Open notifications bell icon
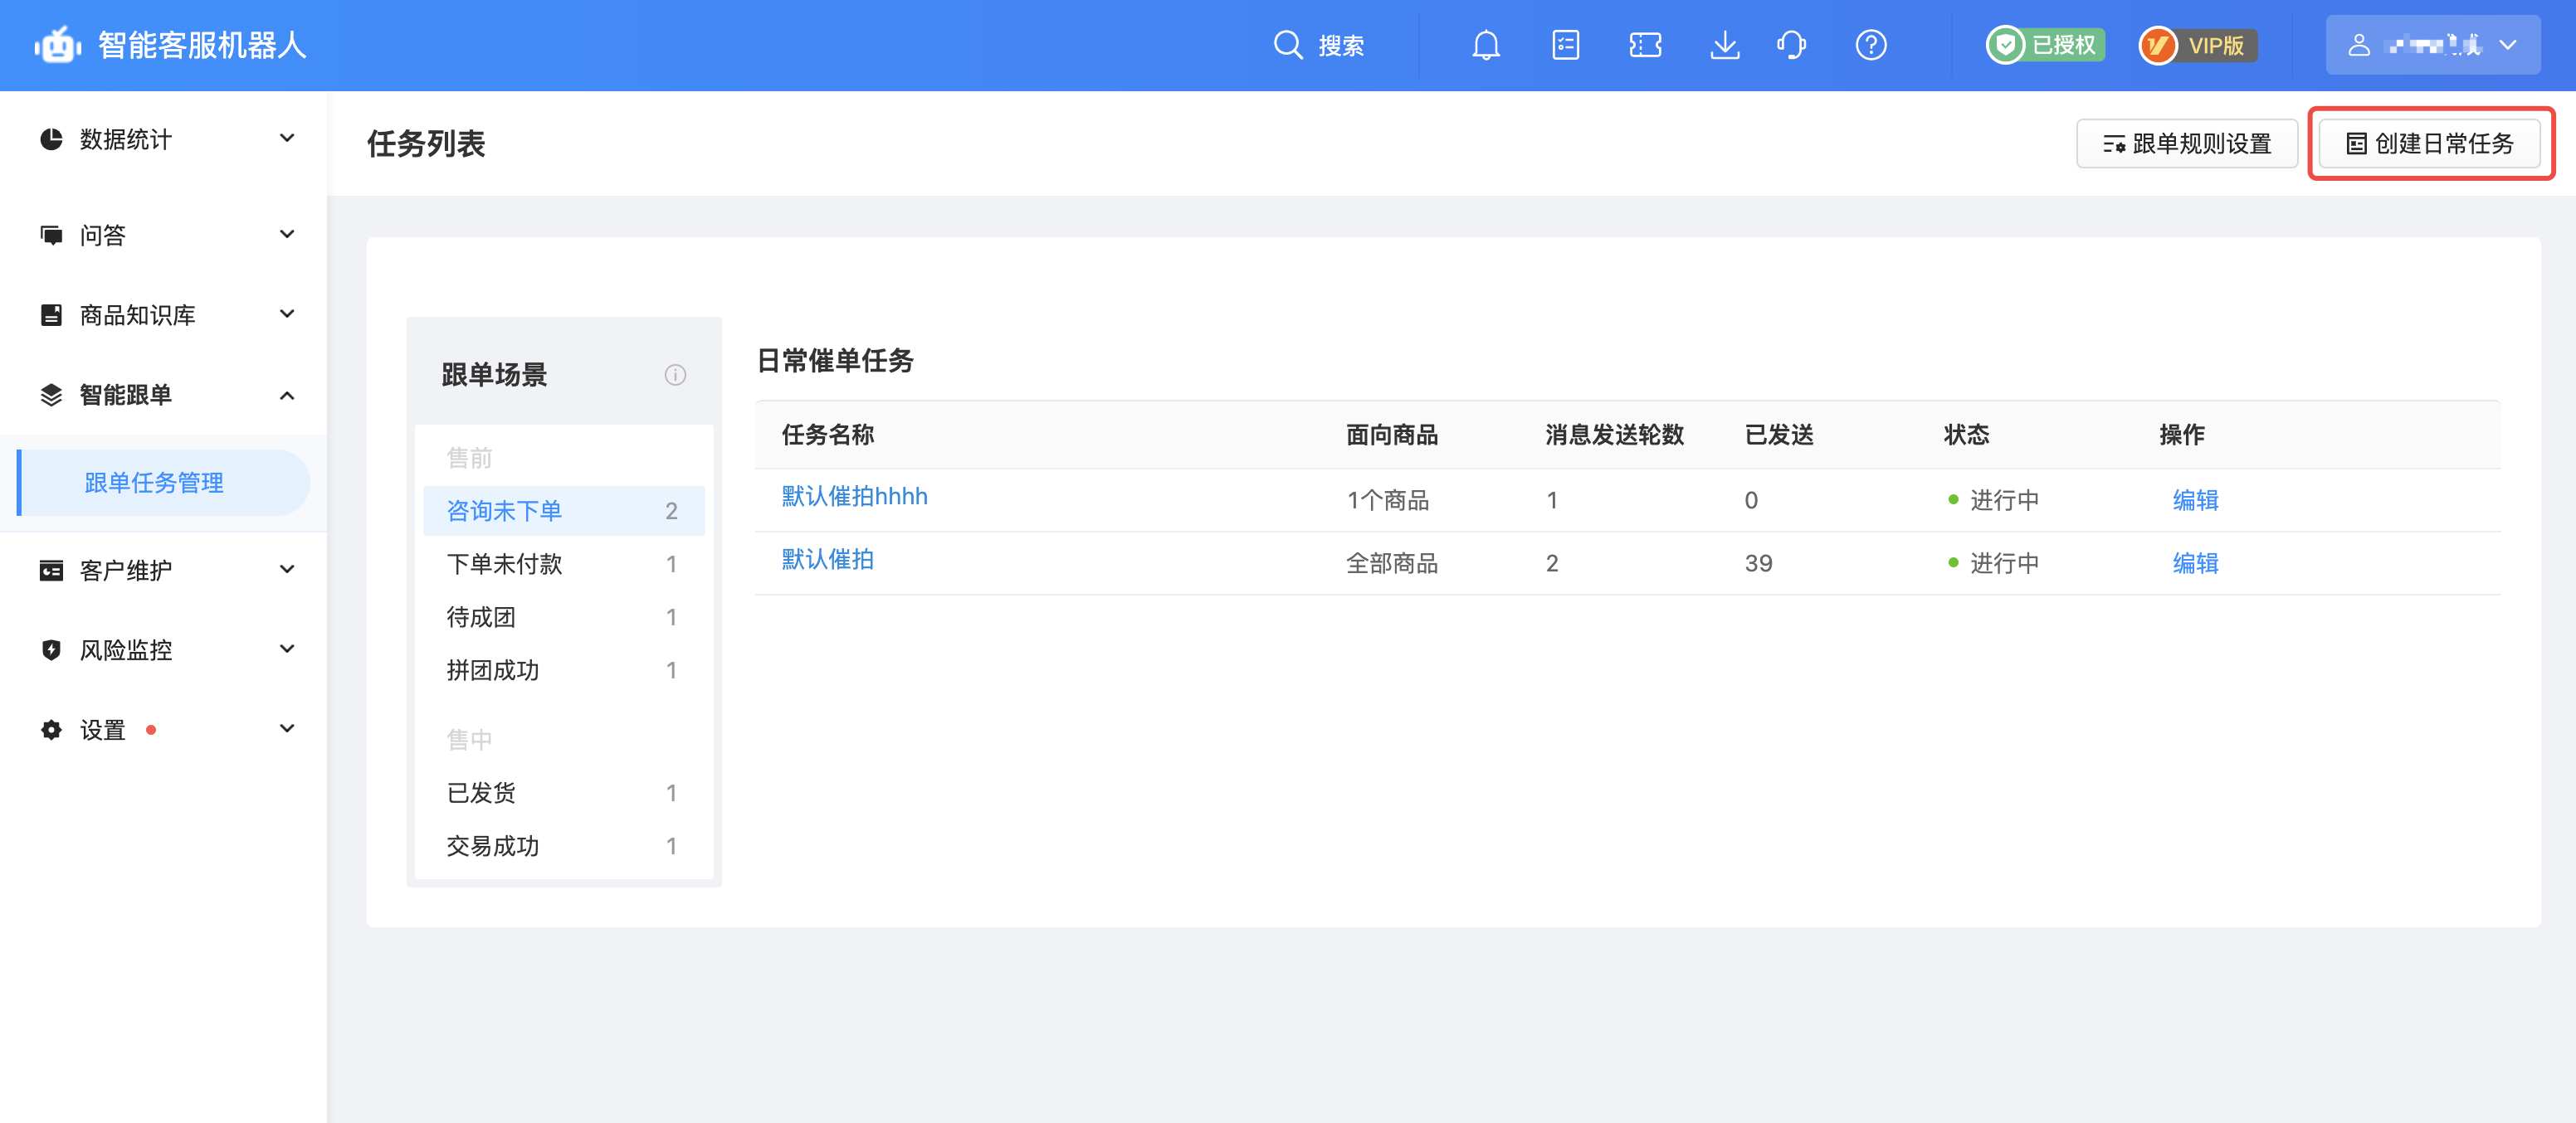 [x=1485, y=45]
